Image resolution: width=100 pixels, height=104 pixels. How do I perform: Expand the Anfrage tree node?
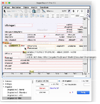click(4, 84)
